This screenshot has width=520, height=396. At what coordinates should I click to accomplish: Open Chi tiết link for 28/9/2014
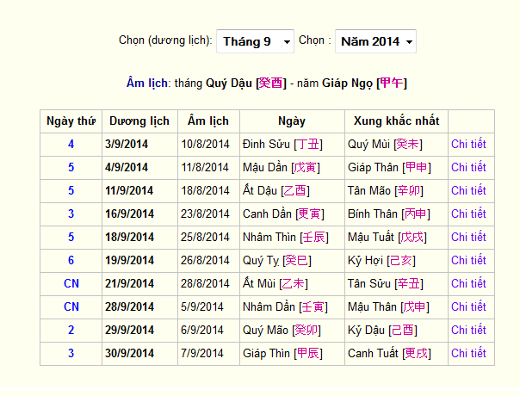coord(468,306)
